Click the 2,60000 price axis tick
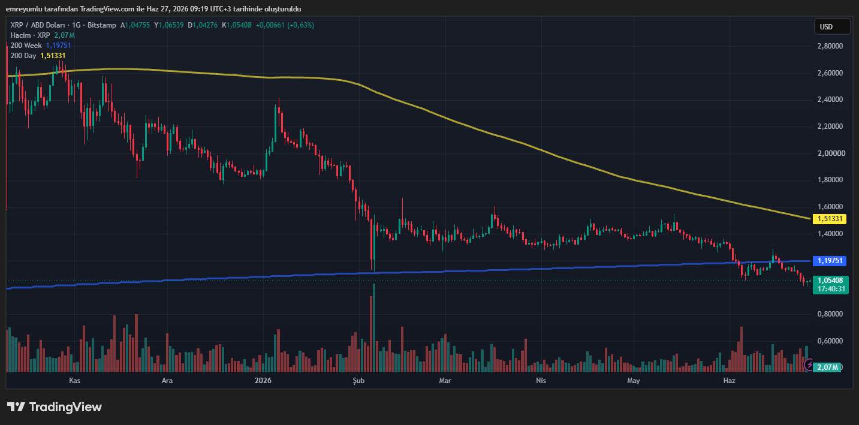The image size is (859, 425). pyautogui.click(x=830, y=73)
